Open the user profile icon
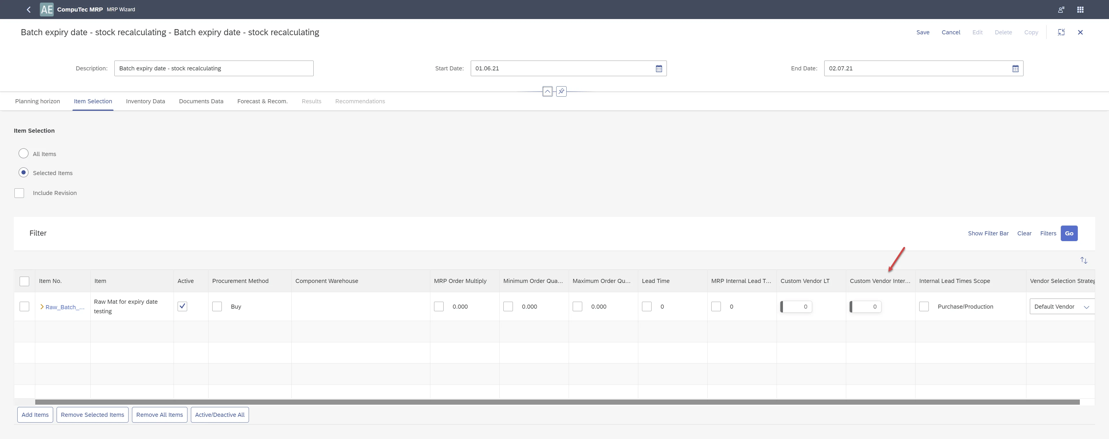Screen dimensions: 1109x439 tap(1061, 10)
